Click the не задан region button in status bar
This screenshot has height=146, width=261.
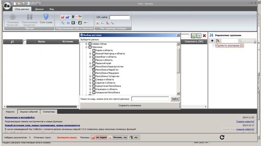(101, 137)
